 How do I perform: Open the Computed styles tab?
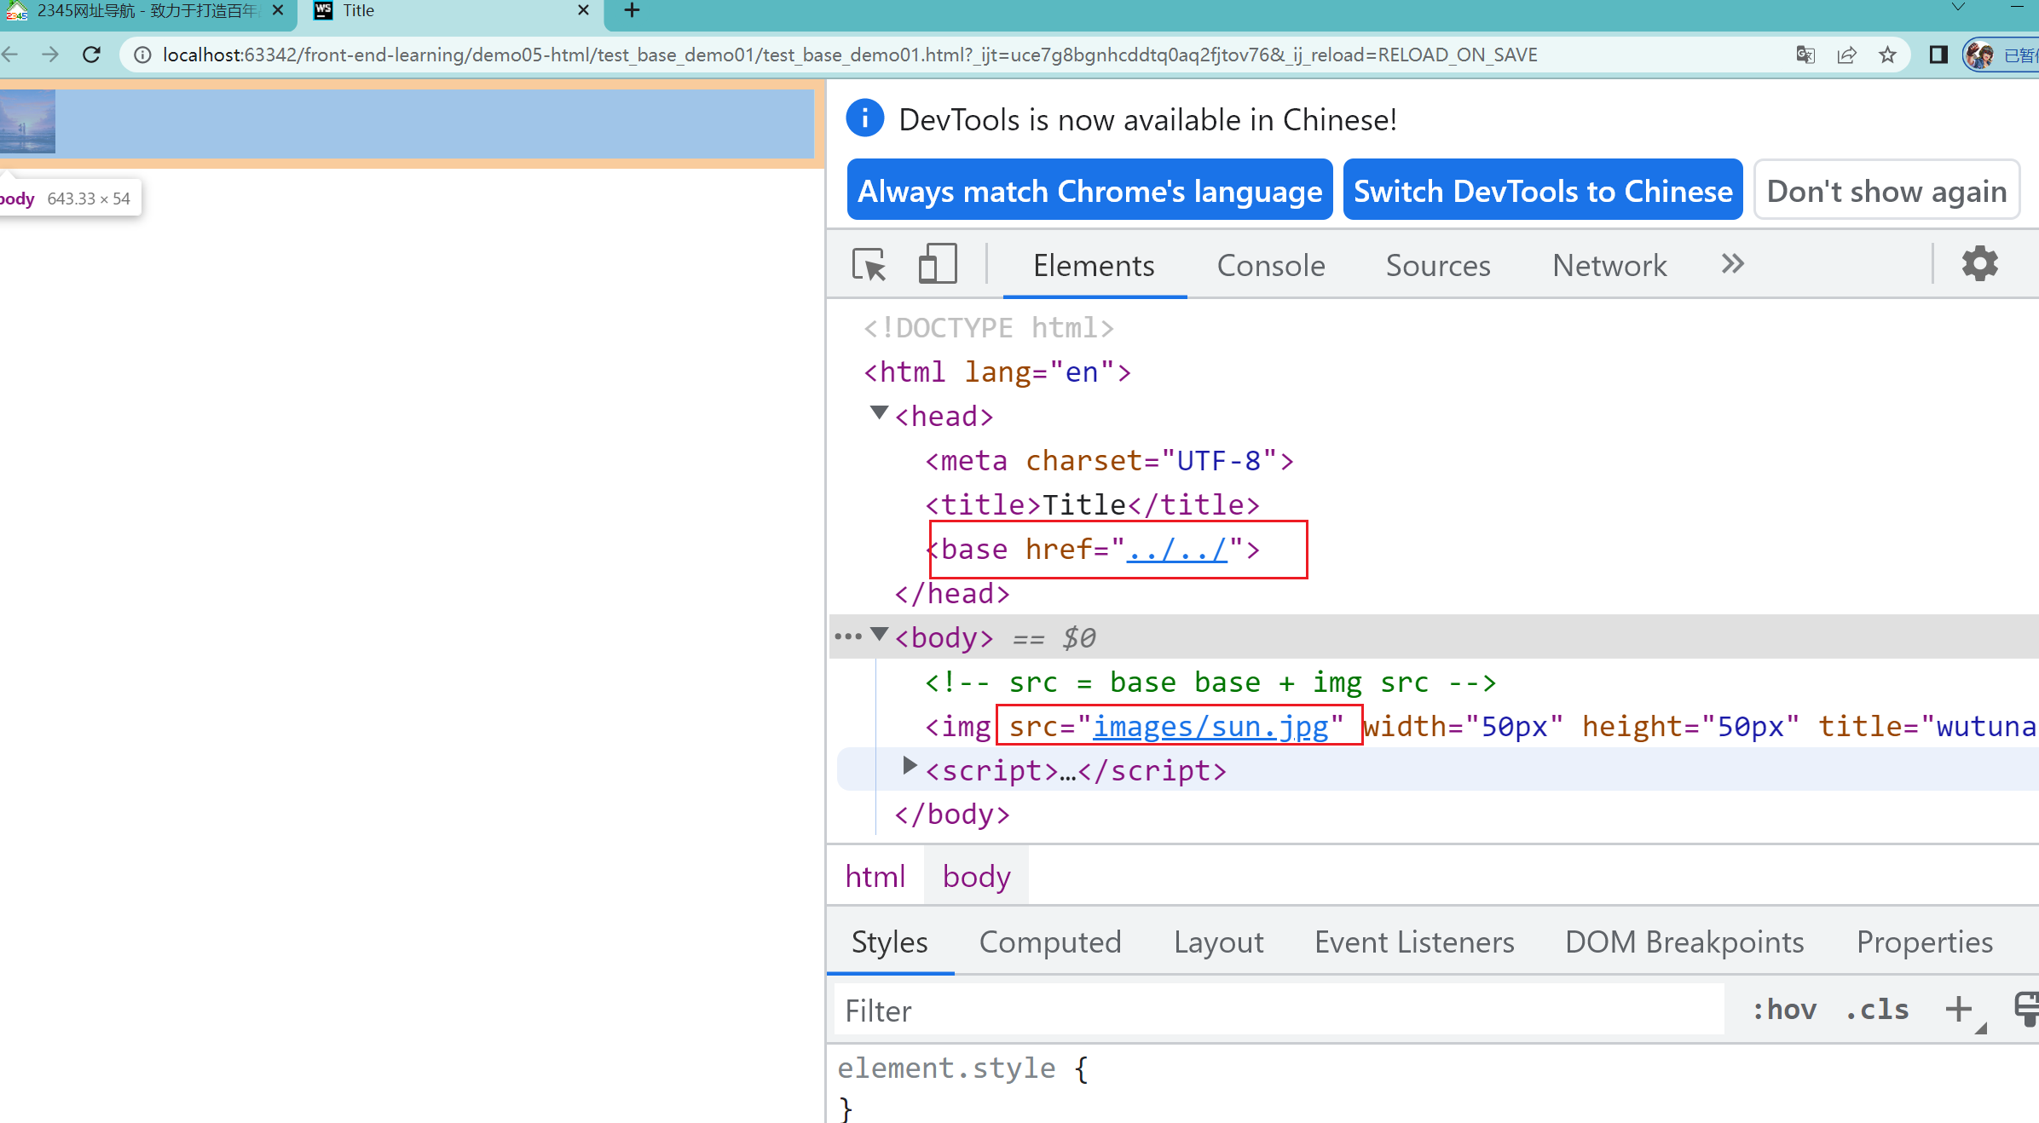(x=1049, y=942)
